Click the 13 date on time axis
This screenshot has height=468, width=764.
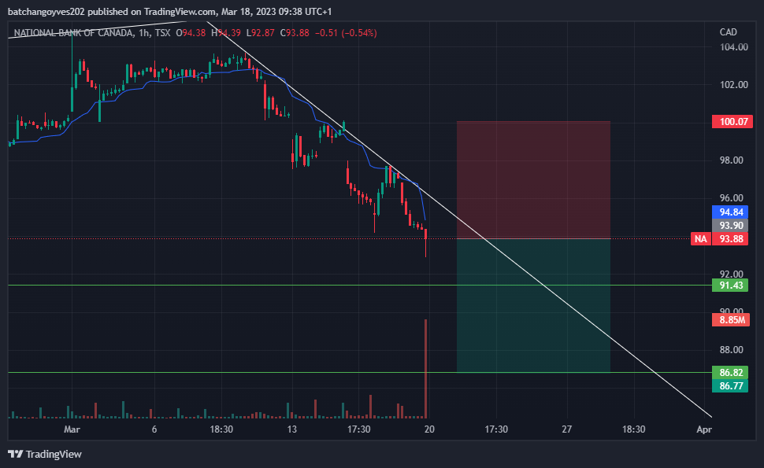coord(292,429)
